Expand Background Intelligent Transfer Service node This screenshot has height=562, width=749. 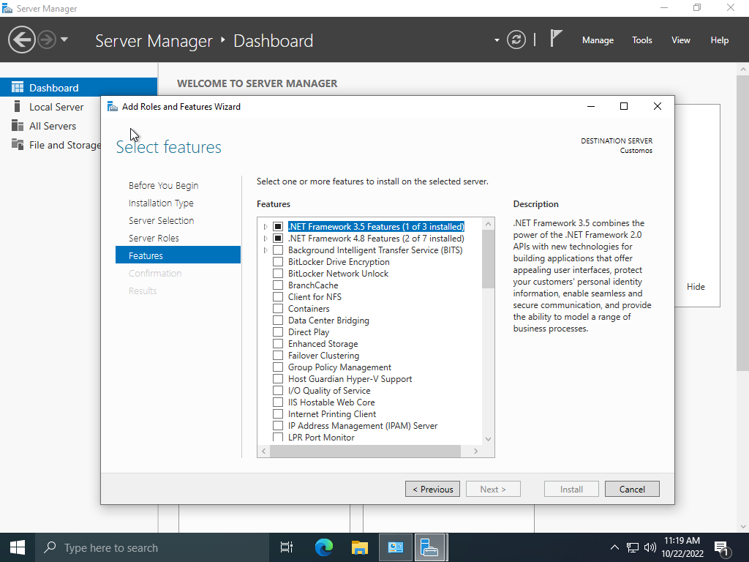point(266,250)
